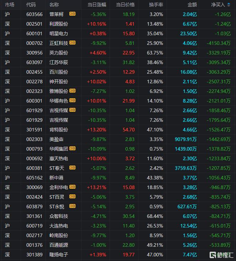Viewport: 236px width, 261px height.
Task: Select stock name 惠天热电
Action: [x=59, y=159]
